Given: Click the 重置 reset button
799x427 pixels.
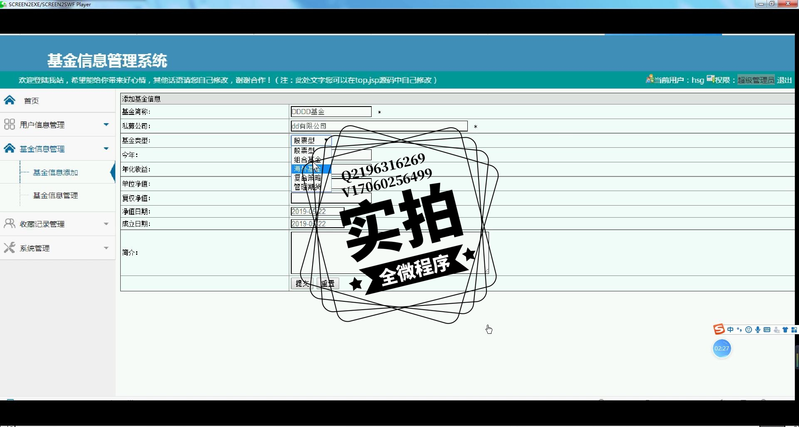Looking at the screenshot, I should pyautogui.click(x=328, y=283).
